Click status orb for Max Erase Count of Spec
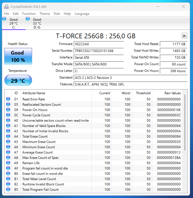The height and width of the screenshot is (198, 193). coord(8,157)
